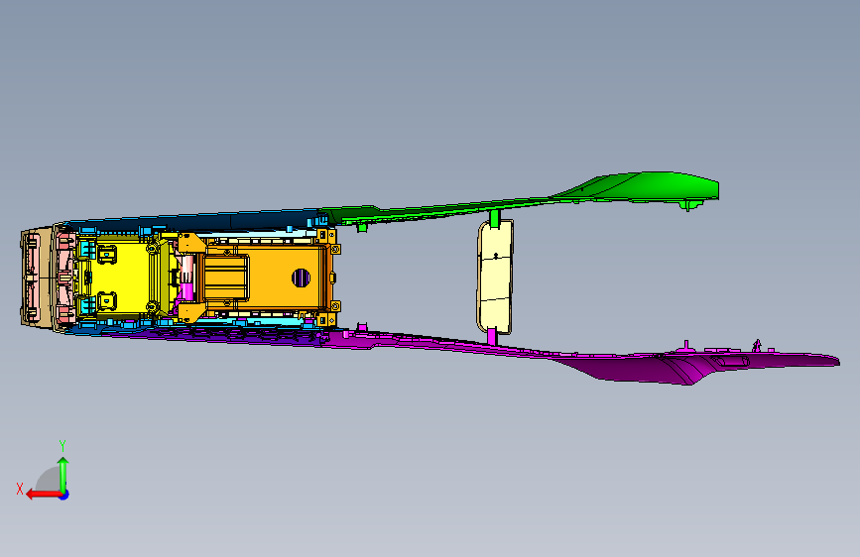Select the pink component near beige end cap
Image resolution: width=860 pixels, height=557 pixels.
pyautogui.click(x=65, y=276)
